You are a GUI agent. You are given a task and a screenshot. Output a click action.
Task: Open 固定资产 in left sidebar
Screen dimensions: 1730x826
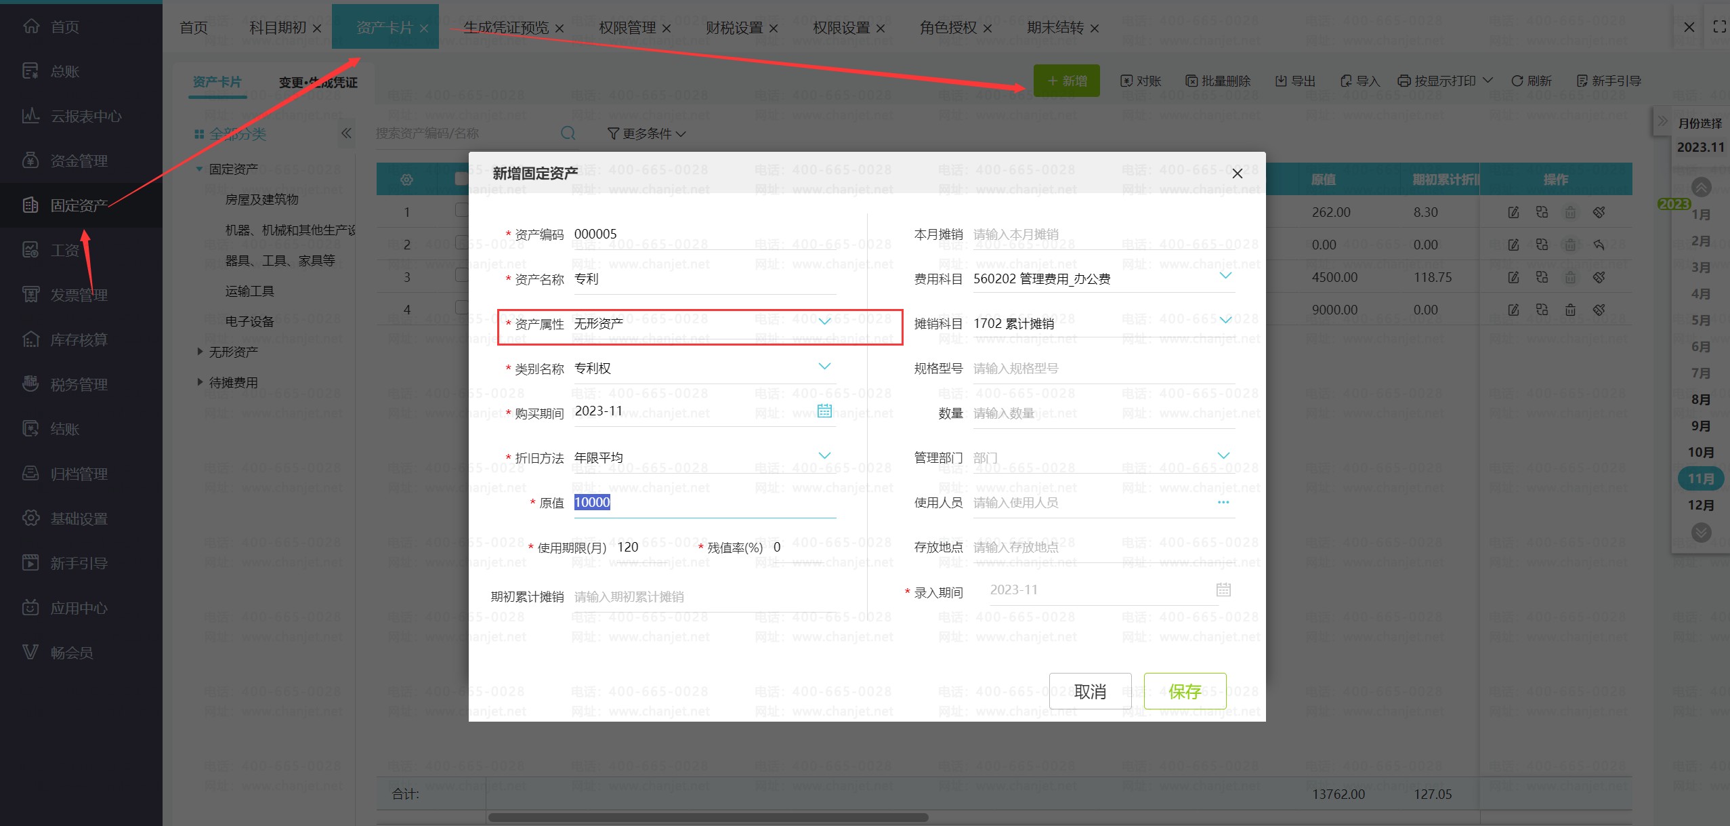(79, 205)
